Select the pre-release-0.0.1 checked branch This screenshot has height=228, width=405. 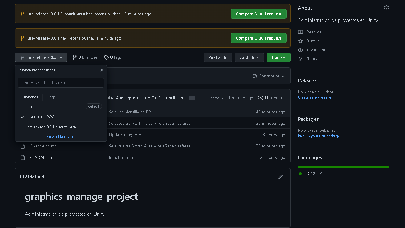pyautogui.click(x=41, y=117)
